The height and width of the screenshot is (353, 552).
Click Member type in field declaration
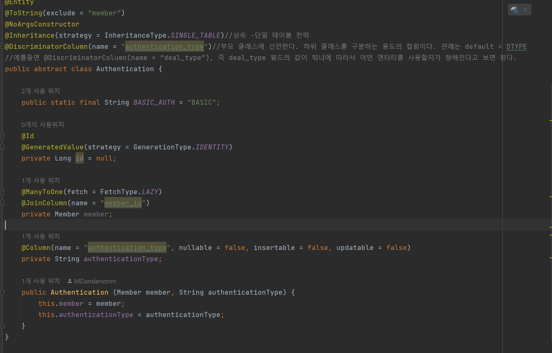[67, 214]
